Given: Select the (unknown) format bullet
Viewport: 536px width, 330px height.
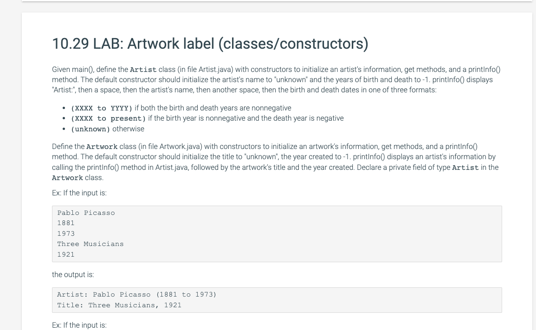Looking at the screenshot, I should (107, 129).
